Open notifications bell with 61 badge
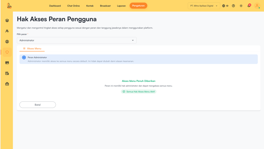 click(249, 6)
